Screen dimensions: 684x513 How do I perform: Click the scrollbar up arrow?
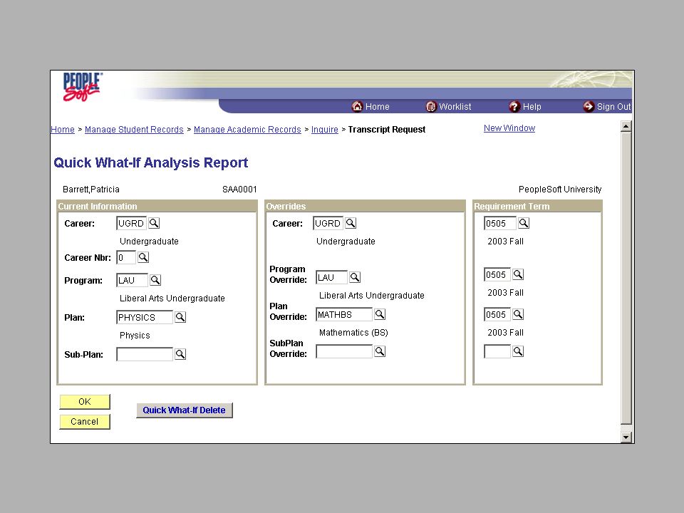coord(626,127)
